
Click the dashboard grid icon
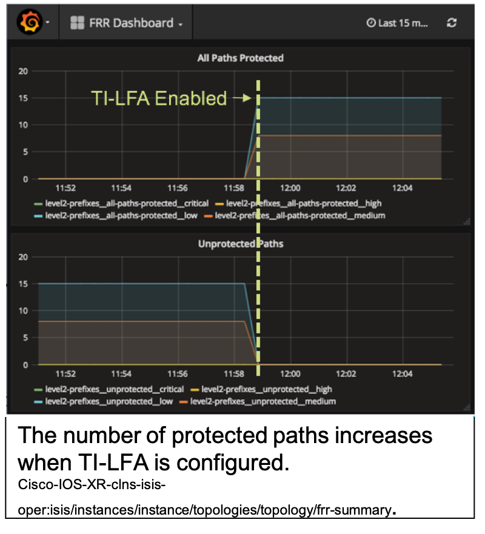(x=78, y=23)
